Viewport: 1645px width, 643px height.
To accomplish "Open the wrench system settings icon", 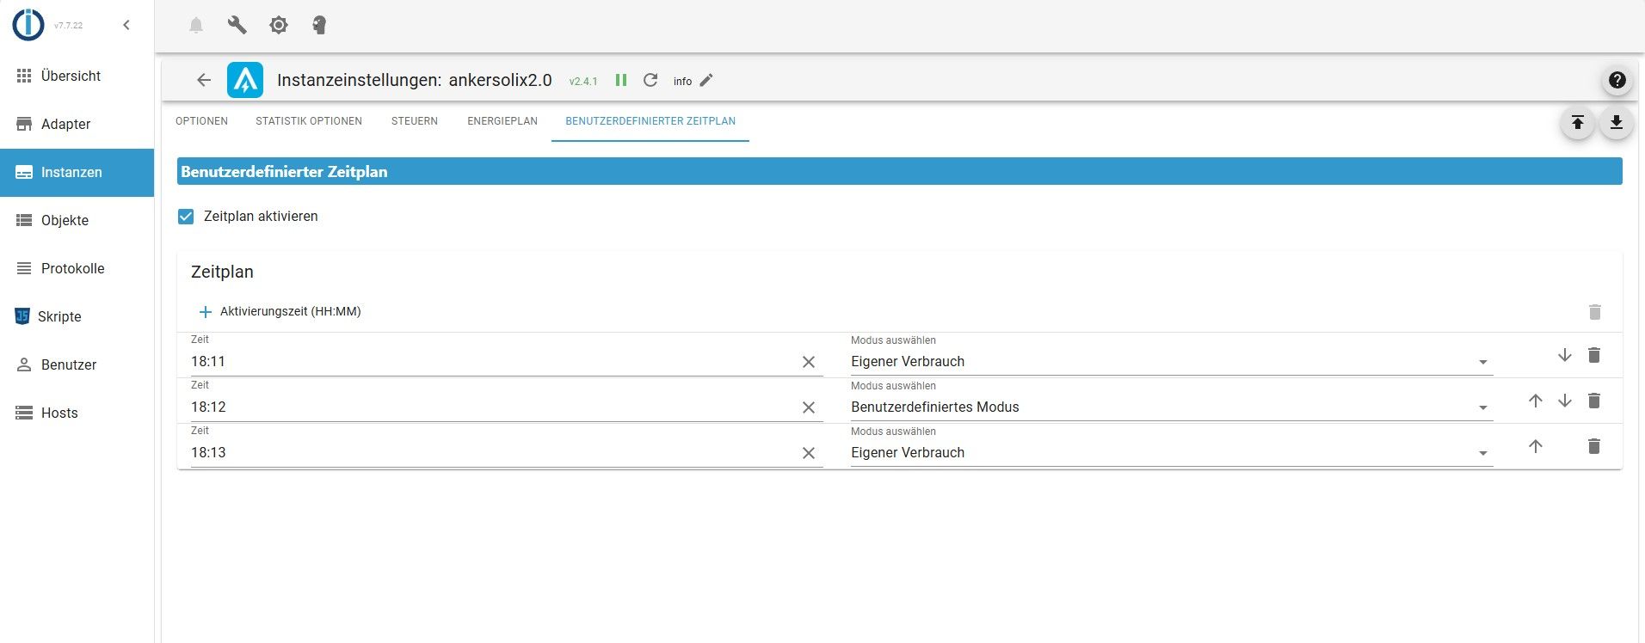I will click(237, 25).
